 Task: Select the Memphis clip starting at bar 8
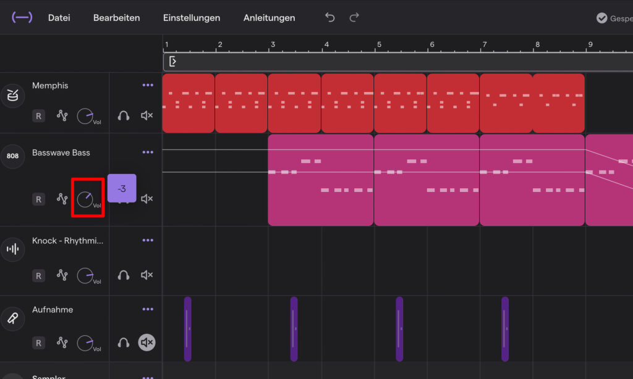559,103
